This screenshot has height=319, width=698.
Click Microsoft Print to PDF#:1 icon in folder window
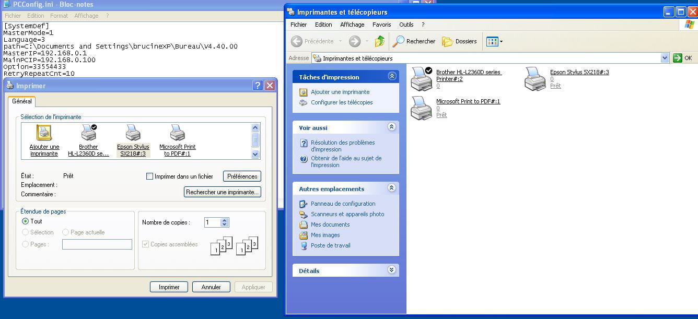point(421,108)
